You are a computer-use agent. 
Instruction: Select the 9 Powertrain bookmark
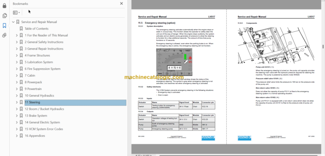(33, 89)
